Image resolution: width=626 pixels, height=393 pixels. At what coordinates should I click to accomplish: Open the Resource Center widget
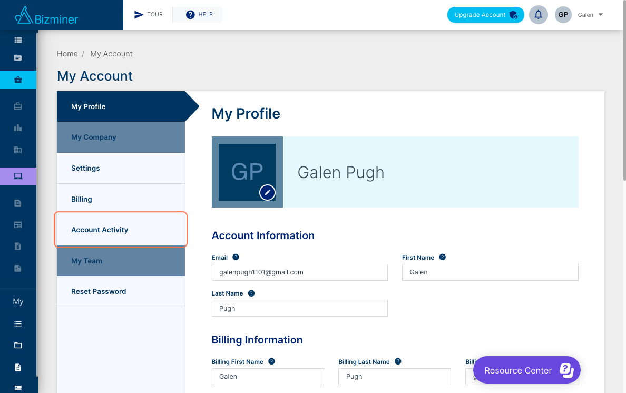[x=526, y=370]
